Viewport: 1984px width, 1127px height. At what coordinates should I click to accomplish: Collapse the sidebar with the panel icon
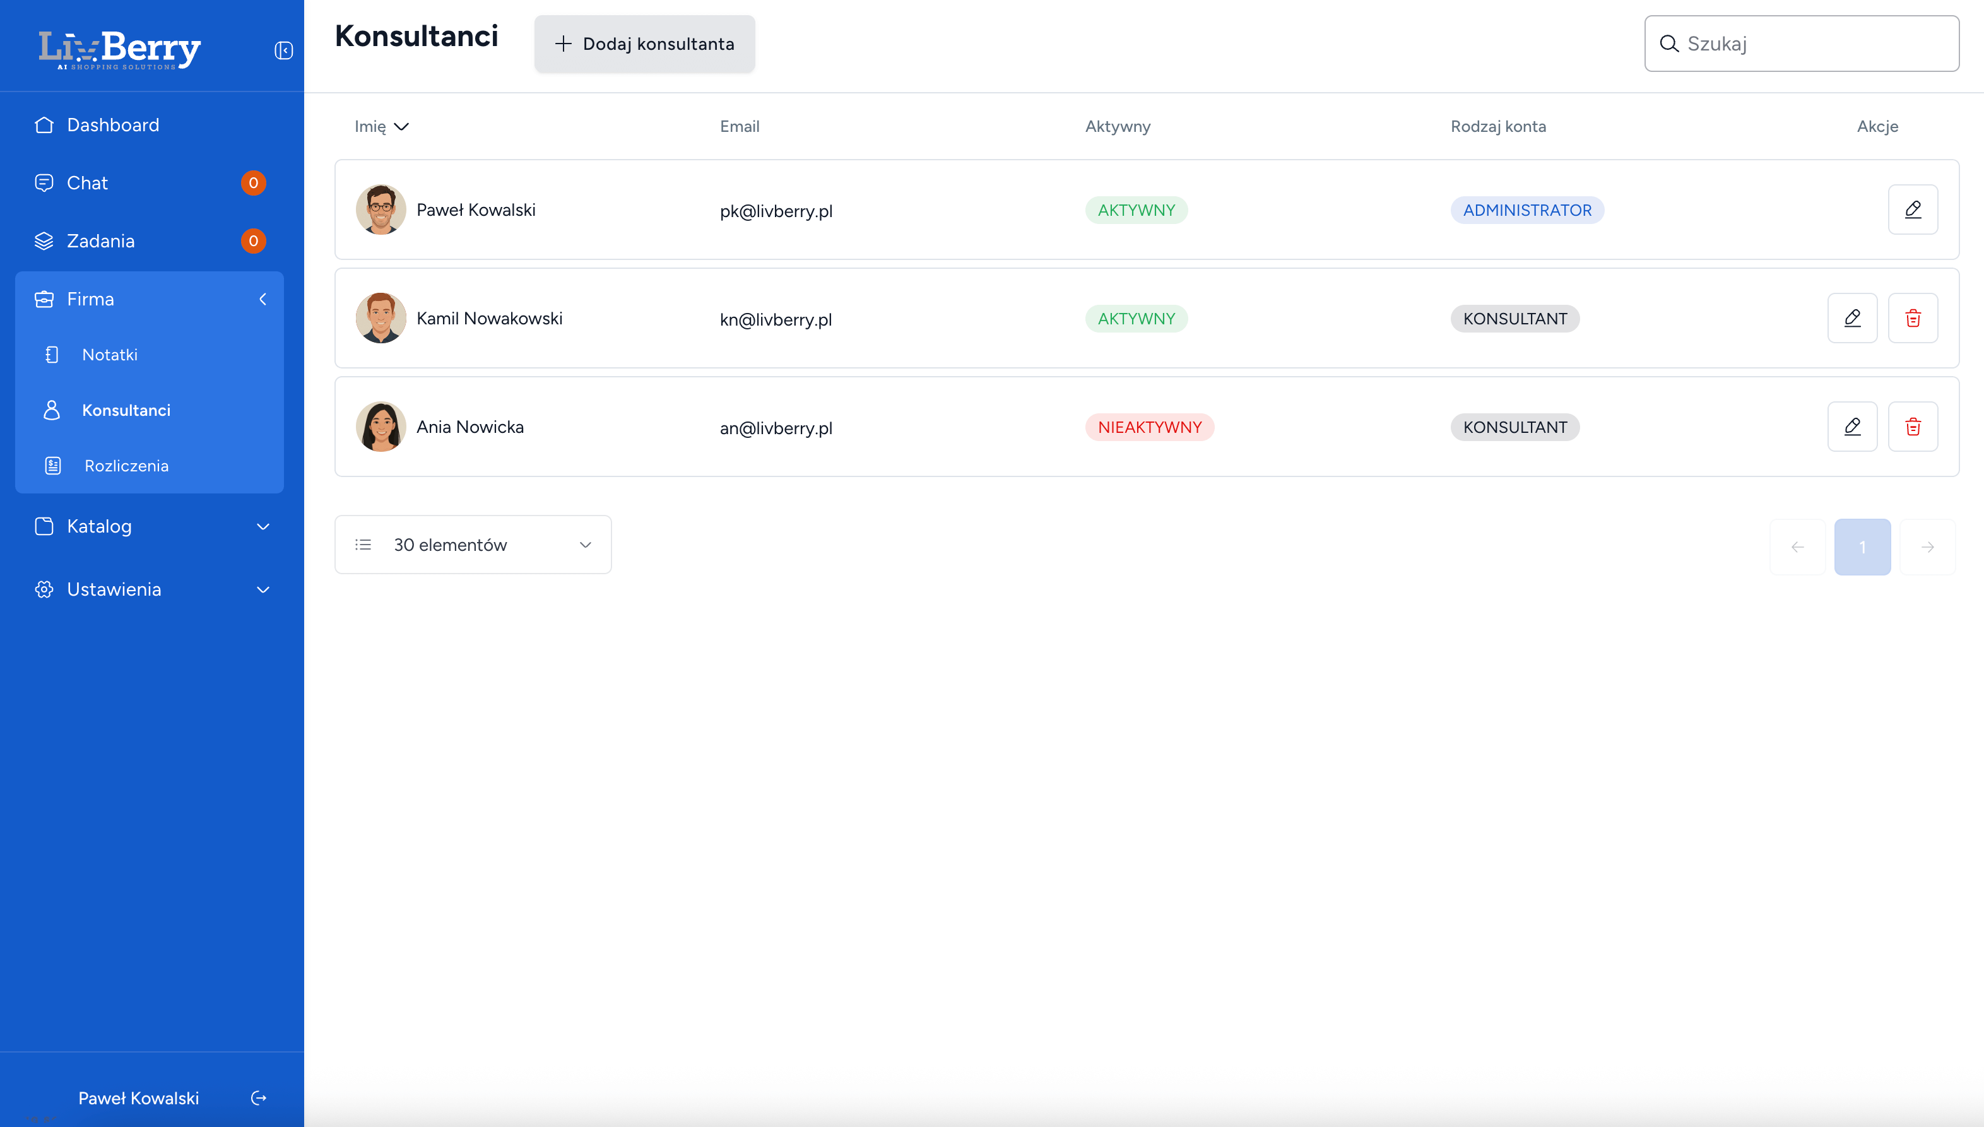coord(283,50)
